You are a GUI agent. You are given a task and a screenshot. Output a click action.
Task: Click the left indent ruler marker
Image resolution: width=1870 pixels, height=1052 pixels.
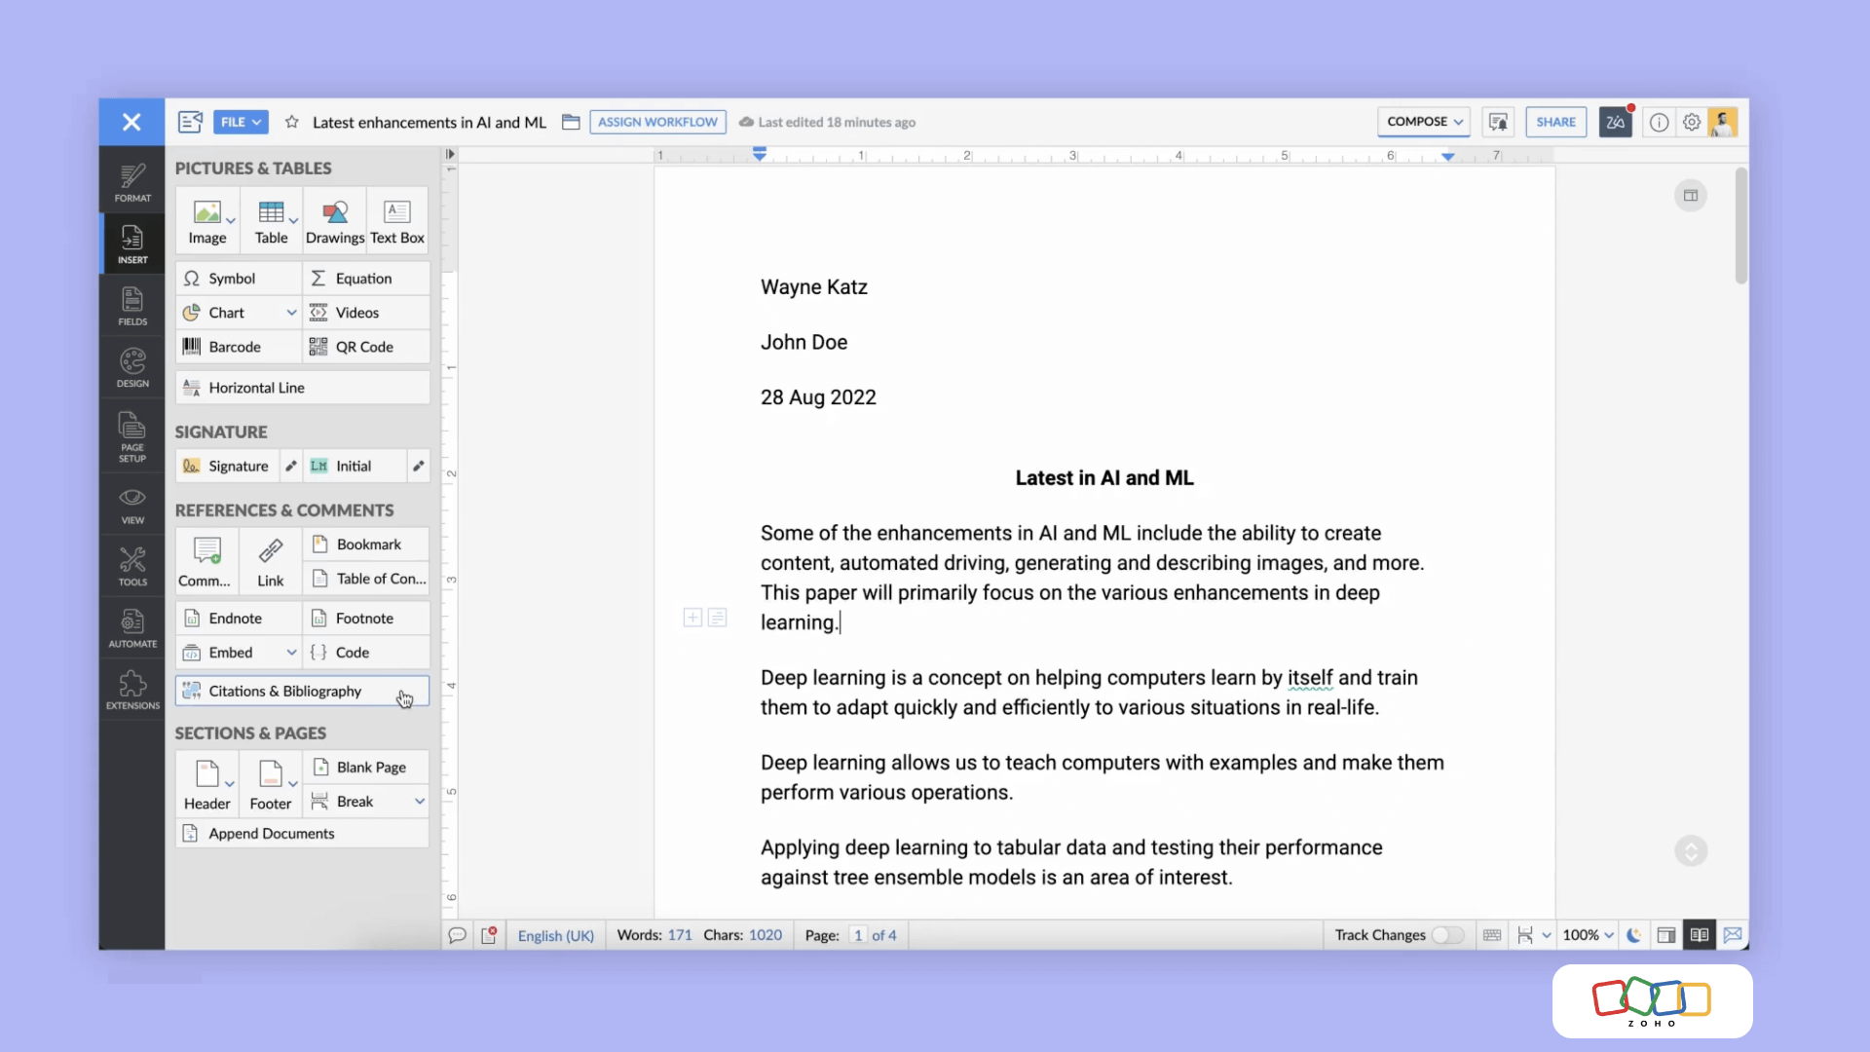tap(760, 154)
